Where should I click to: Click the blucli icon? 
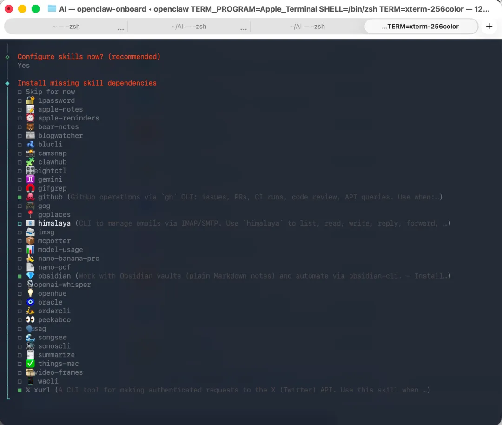coord(30,145)
